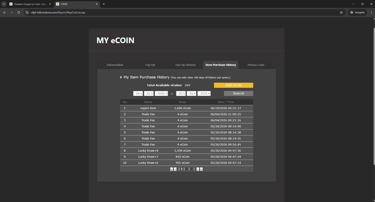Expand the start year dropdown 2026
The width and height of the screenshot is (375, 202).
pos(161,94)
